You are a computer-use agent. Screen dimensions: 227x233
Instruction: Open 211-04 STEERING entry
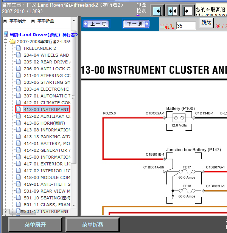tap(47, 76)
